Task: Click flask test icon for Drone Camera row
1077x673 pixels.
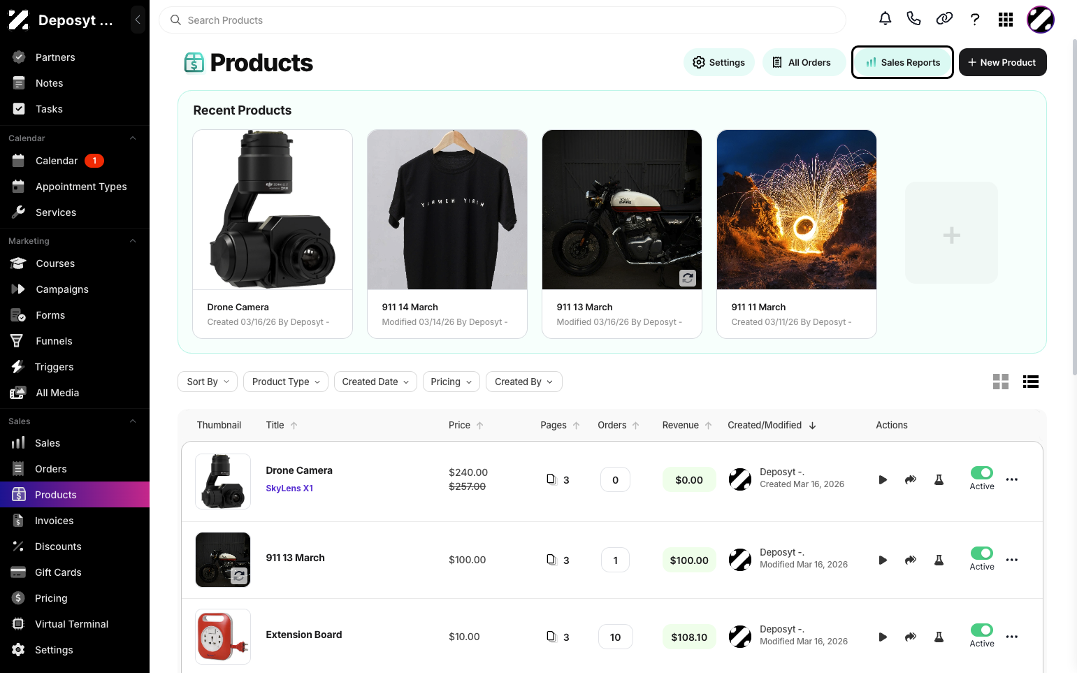Action: point(939,479)
